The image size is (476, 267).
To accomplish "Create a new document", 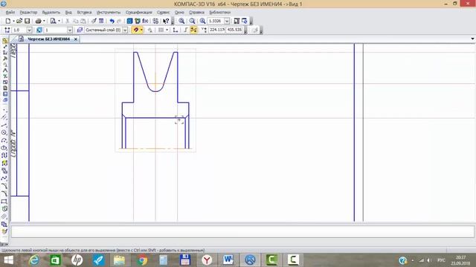I will click(8, 21).
